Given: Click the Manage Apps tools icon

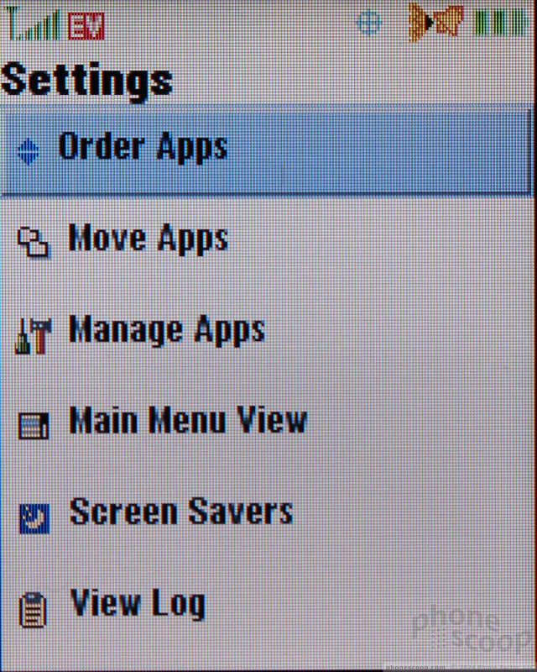Looking at the screenshot, I should tap(34, 336).
